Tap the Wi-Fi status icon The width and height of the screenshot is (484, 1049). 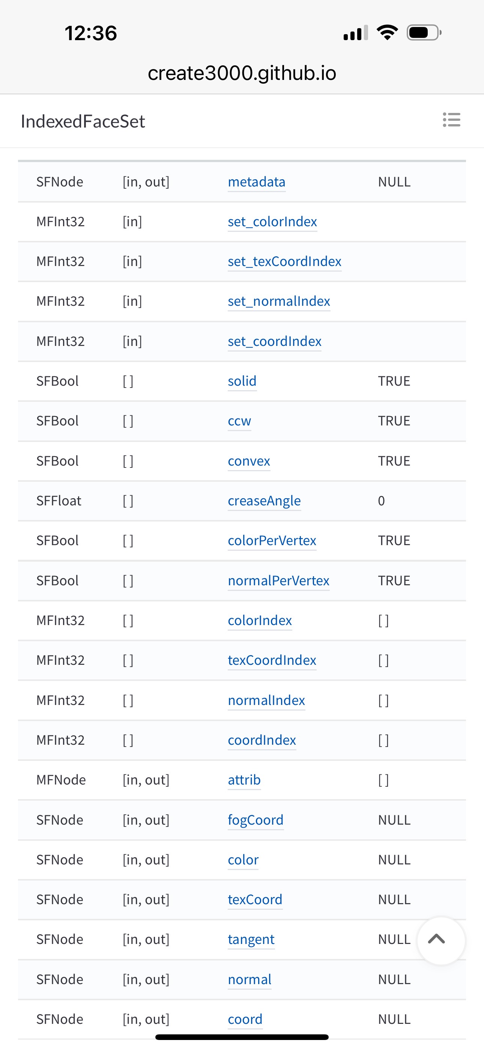coord(387,33)
